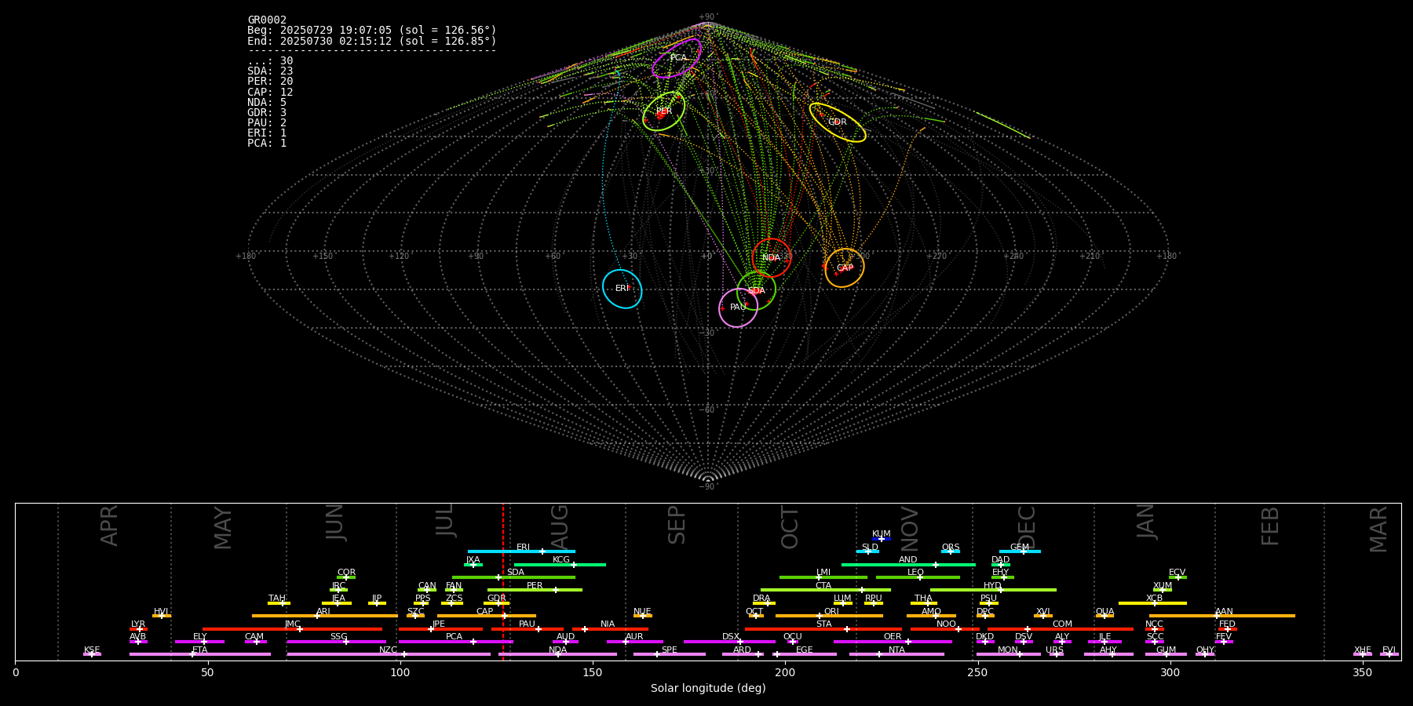
Task: Click the yellow GDR radiant ellipse
Action: pyautogui.click(x=838, y=122)
